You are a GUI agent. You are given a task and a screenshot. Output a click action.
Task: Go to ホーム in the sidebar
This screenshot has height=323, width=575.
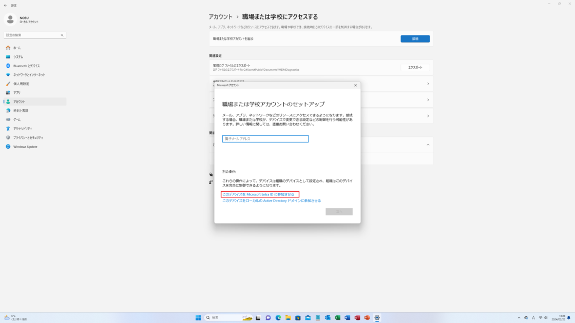point(35,48)
